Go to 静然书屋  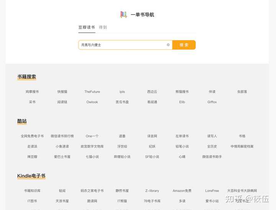click(122, 191)
